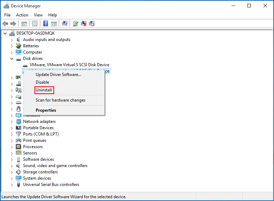Open the Action menu
Screen dimensions: 274x201
point(22,15)
